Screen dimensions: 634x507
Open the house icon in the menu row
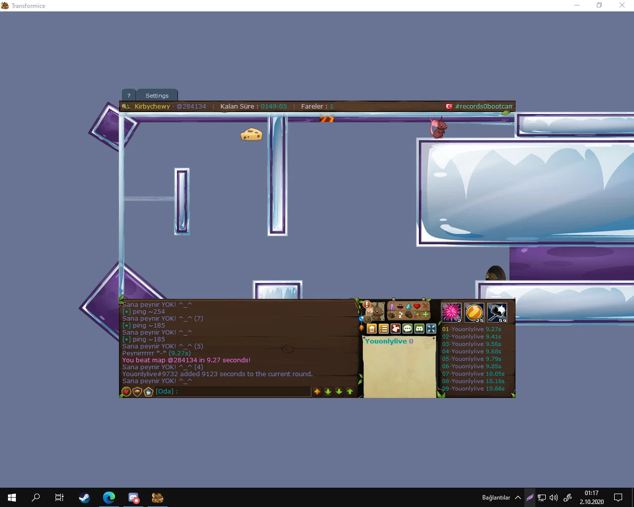coord(372,329)
